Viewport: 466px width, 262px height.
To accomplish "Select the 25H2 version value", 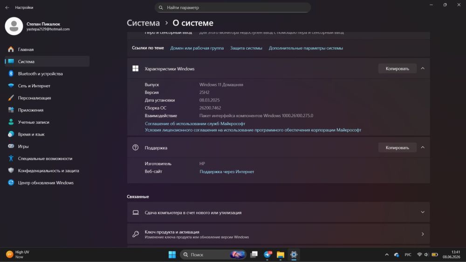I will (x=204, y=92).
